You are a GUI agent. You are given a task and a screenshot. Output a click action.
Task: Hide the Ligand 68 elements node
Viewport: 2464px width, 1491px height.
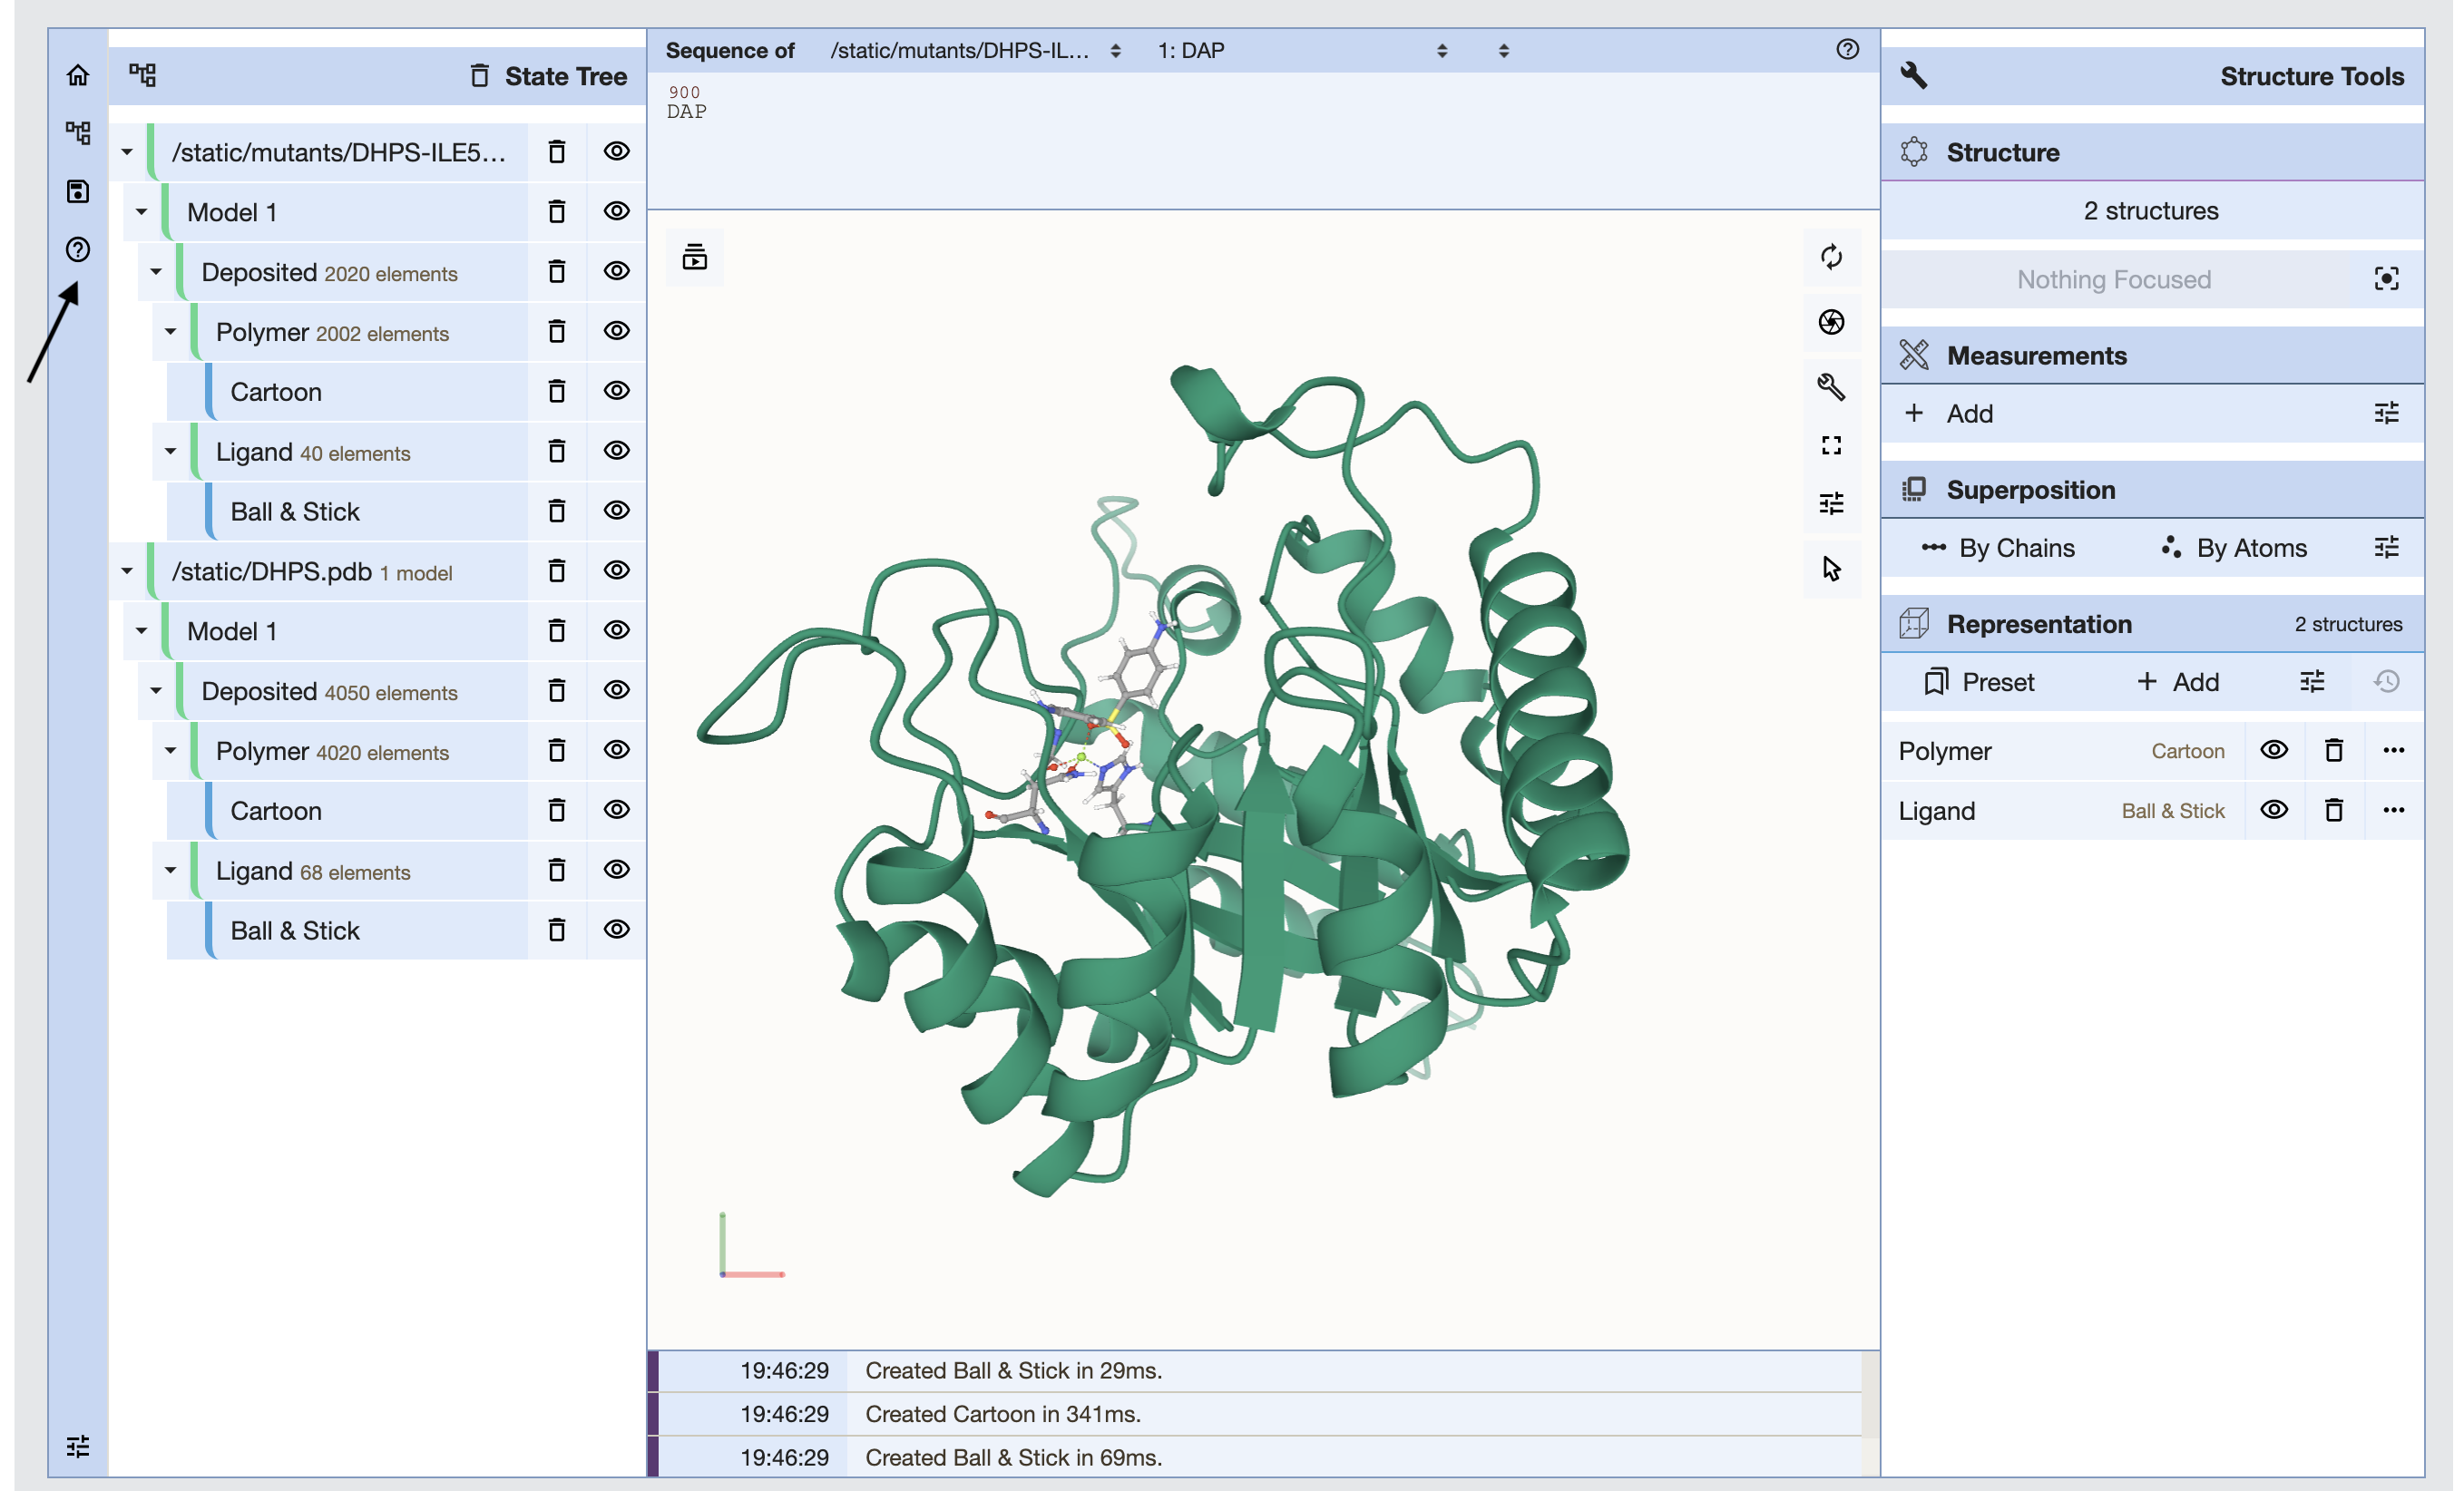click(x=617, y=870)
